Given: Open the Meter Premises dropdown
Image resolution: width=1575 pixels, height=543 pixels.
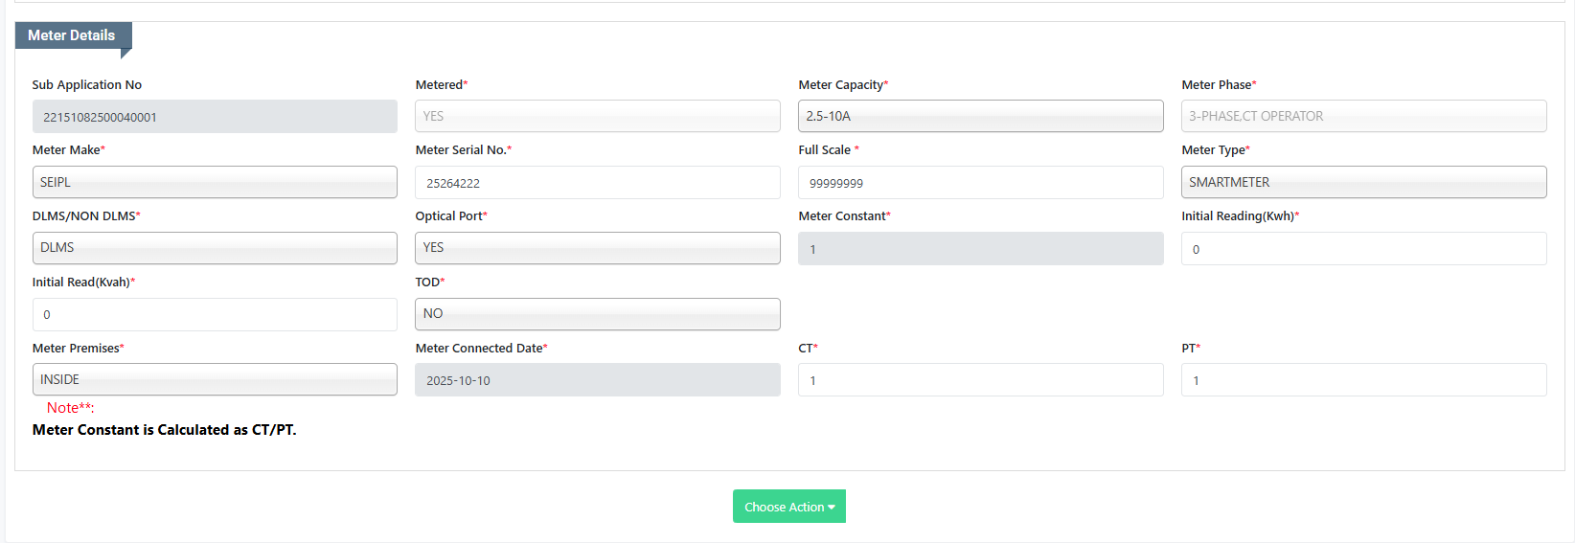Looking at the screenshot, I should click(x=215, y=379).
